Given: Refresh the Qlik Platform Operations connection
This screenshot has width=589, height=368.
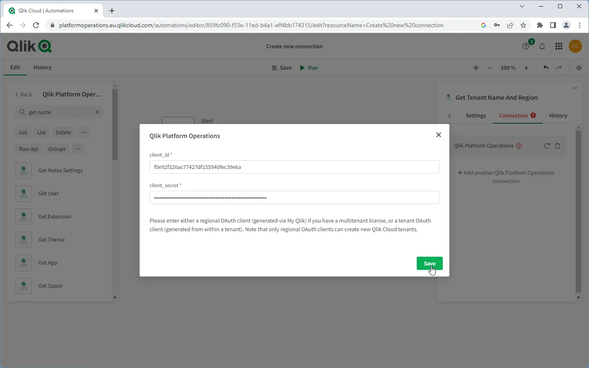Looking at the screenshot, I should click(x=547, y=145).
